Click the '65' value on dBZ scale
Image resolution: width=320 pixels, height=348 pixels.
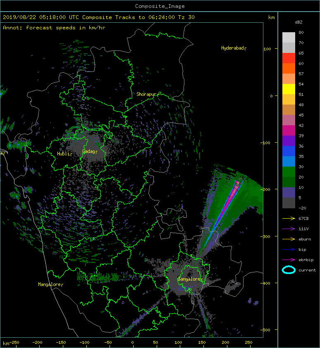tap(301, 53)
